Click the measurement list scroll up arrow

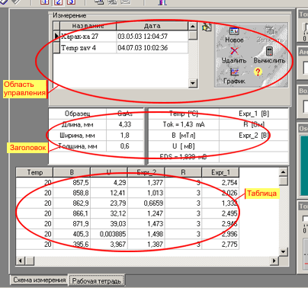[x=193, y=26]
